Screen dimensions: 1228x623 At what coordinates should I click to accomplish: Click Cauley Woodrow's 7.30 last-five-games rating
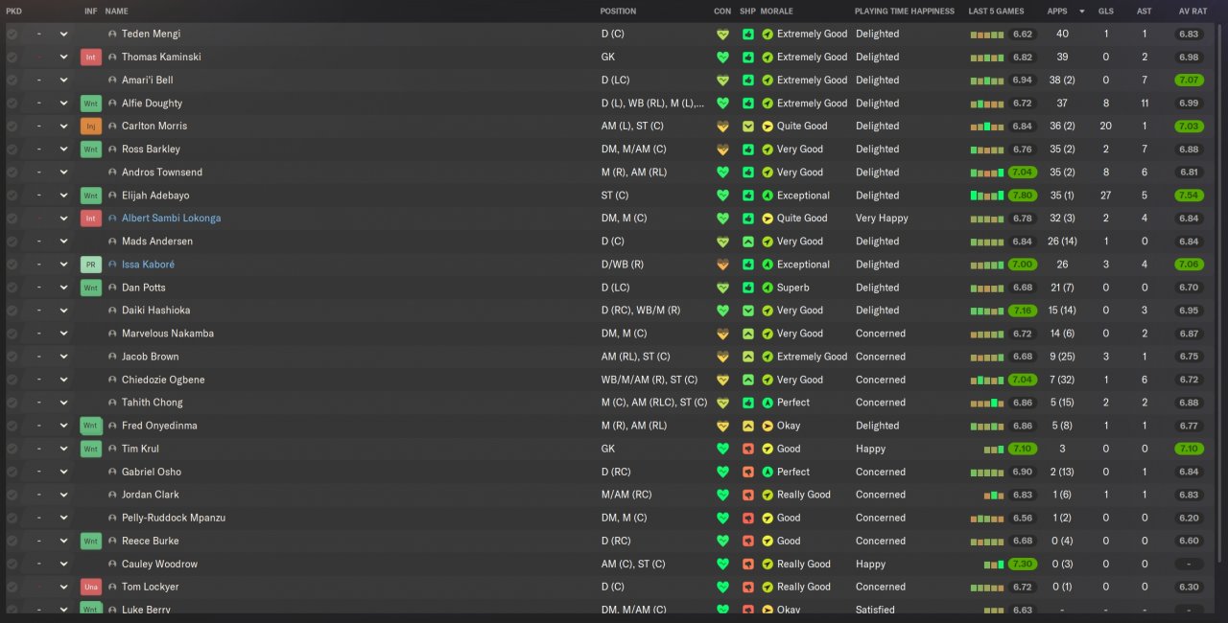pyautogui.click(x=1024, y=564)
